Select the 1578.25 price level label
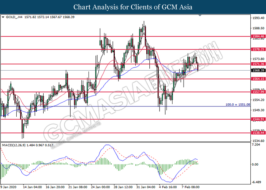Screen dimensions: 266x190 [258, 49]
